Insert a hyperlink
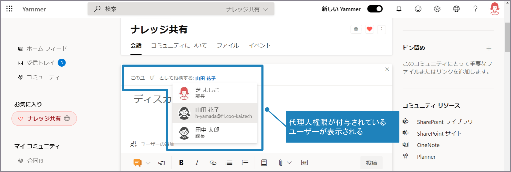The height and width of the screenshot is (172, 511). pos(213,163)
